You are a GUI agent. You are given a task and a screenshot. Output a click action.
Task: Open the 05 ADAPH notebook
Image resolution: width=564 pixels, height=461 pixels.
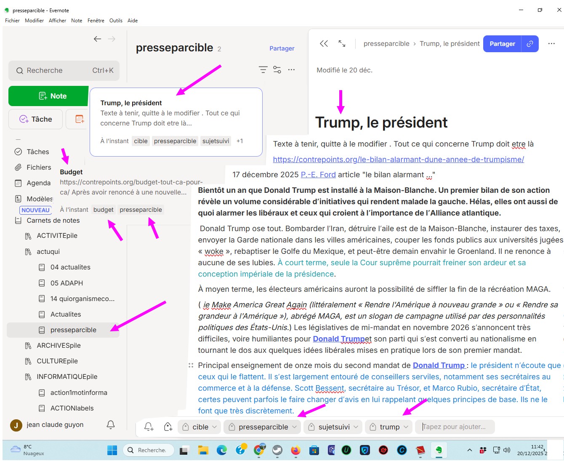(x=67, y=283)
